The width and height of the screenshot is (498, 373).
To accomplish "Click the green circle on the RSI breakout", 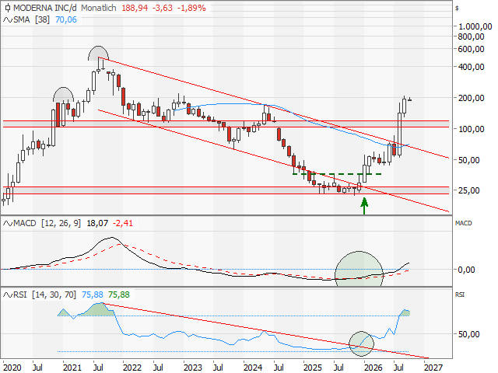I will [x=361, y=343].
